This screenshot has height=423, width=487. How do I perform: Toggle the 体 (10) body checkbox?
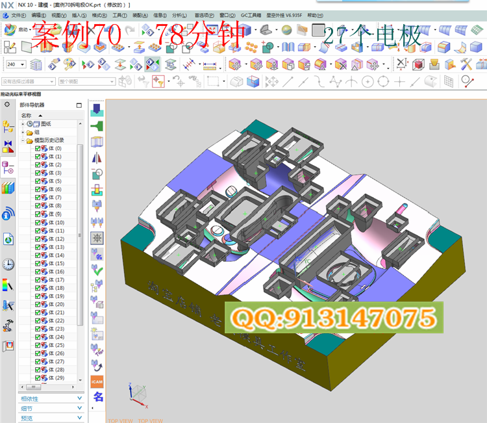[x=38, y=223]
